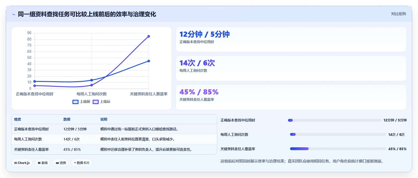418x178 pixels.
Task: Click the 说明 column header
Action: point(104,119)
